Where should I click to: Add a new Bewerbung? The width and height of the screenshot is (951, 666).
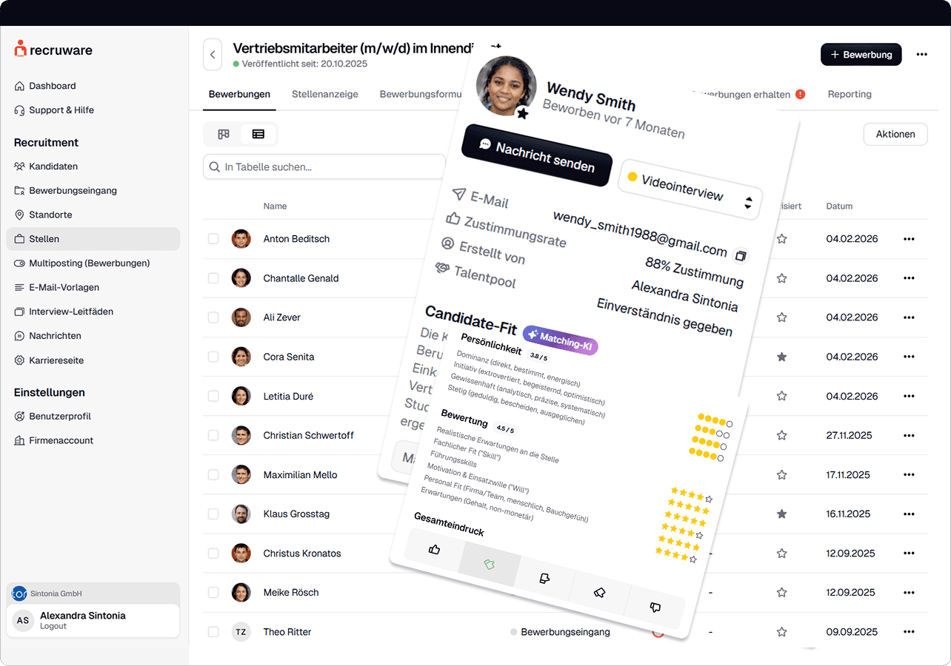pyautogui.click(x=861, y=54)
